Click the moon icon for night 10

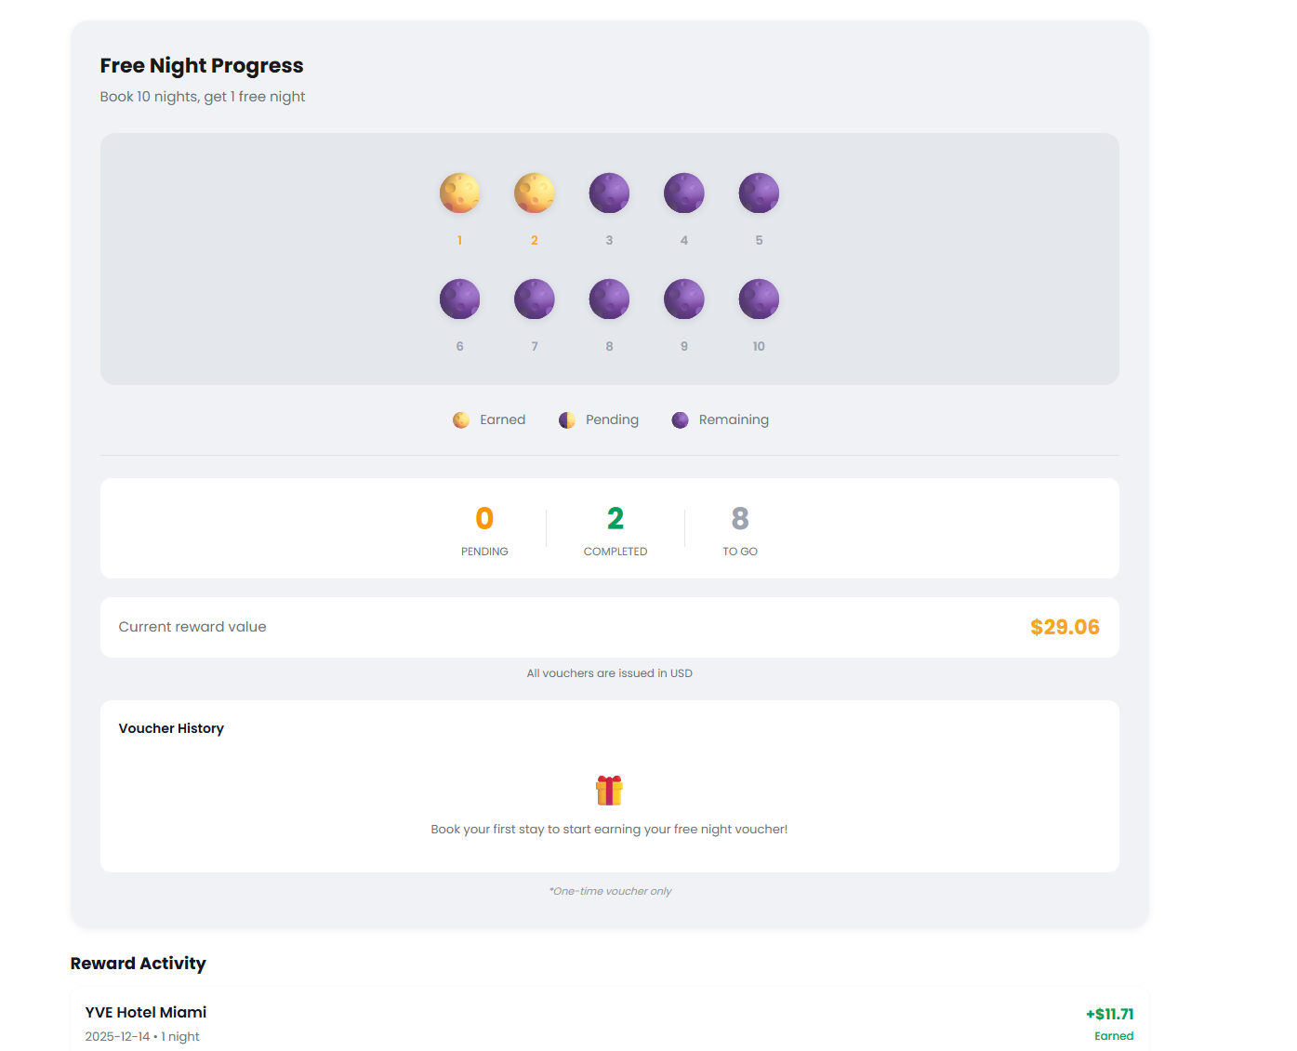[x=759, y=299]
